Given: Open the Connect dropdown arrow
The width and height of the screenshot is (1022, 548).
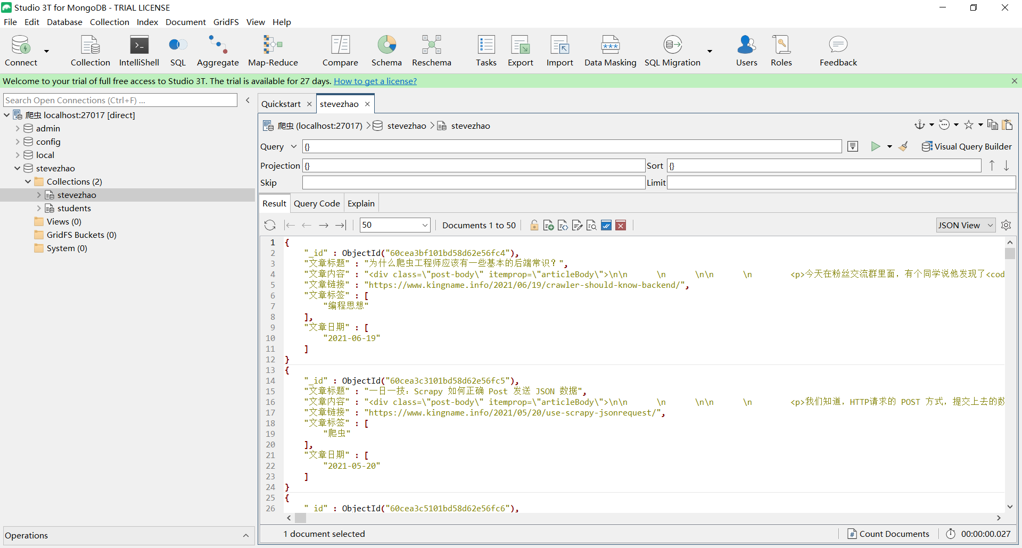Looking at the screenshot, I should coord(46,51).
